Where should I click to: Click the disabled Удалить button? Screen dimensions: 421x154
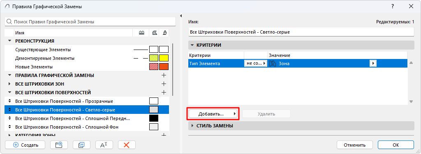click(x=266, y=114)
